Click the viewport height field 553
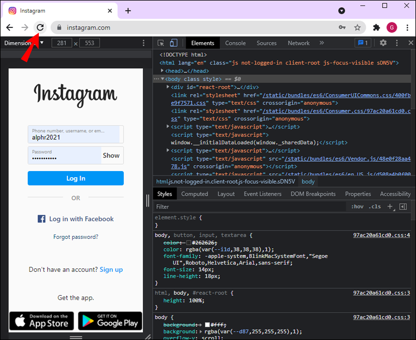Screen dimensions: 416x340 point(89,43)
